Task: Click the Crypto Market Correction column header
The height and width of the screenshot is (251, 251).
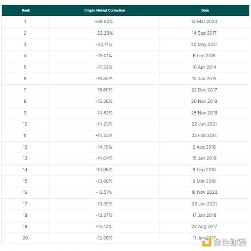Action: [x=104, y=10]
